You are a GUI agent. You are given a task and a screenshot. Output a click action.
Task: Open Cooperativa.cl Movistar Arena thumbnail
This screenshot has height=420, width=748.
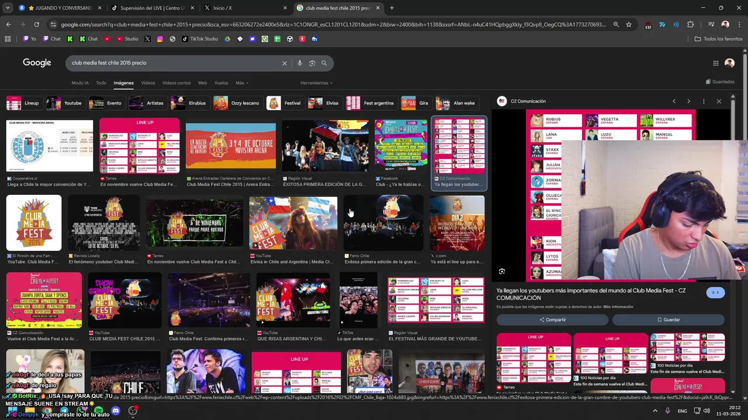pos(50,146)
